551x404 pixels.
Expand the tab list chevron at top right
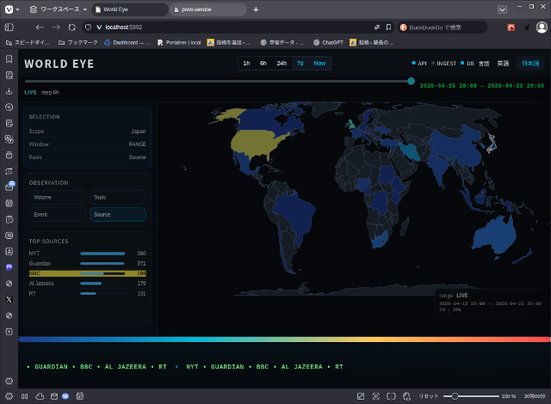tap(502, 9)
